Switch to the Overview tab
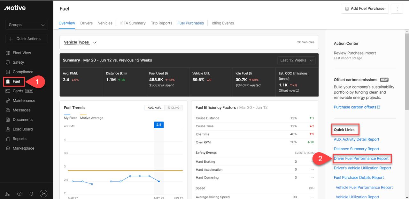 [67, 23]
